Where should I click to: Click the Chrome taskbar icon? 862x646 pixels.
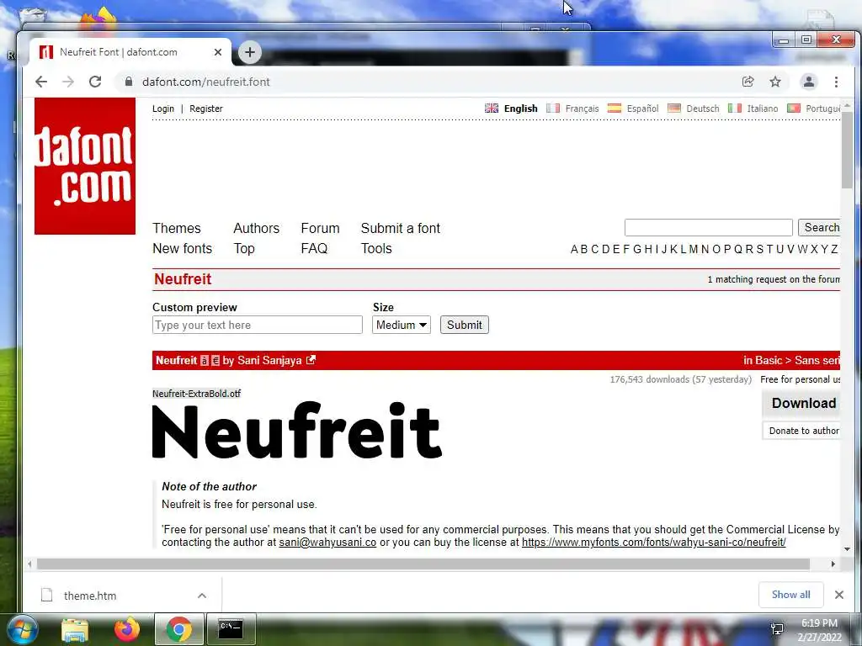(x=178, y=629)
